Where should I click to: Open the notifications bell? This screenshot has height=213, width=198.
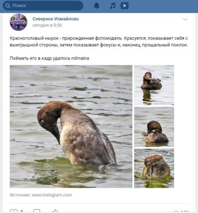tap(96, 6)
